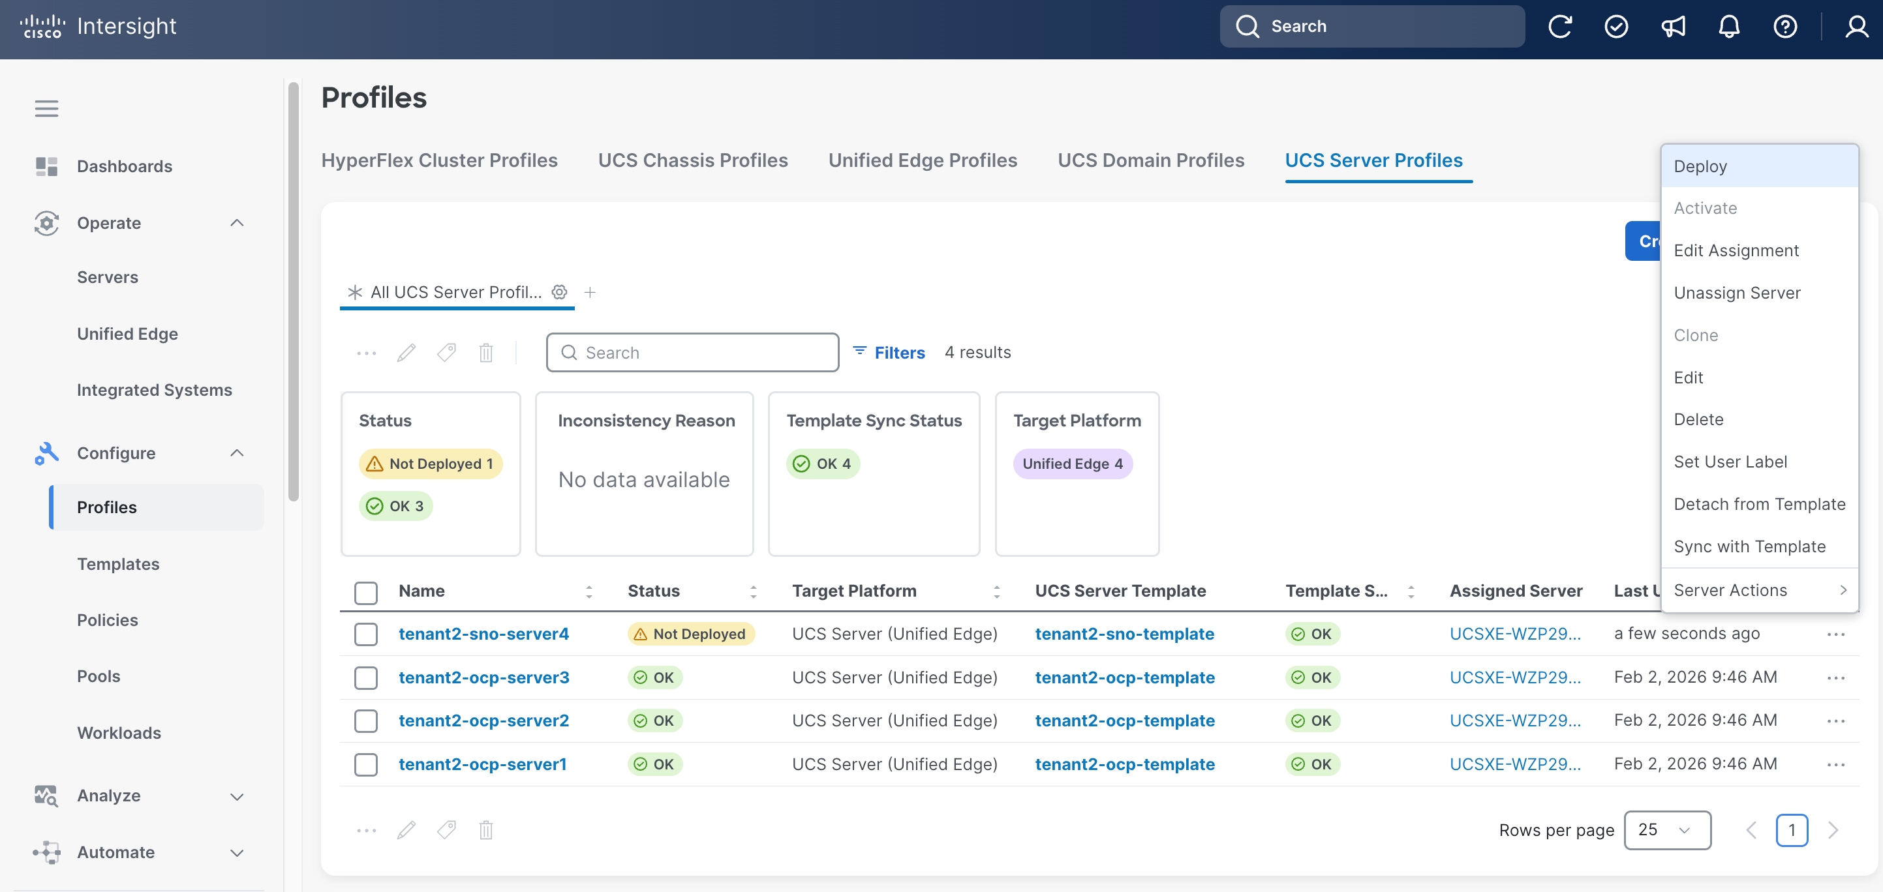This screenshot has height=892, width=1883.
Task: Open the tenant2-sno-server4 profile link
Action: click(483, 634)
